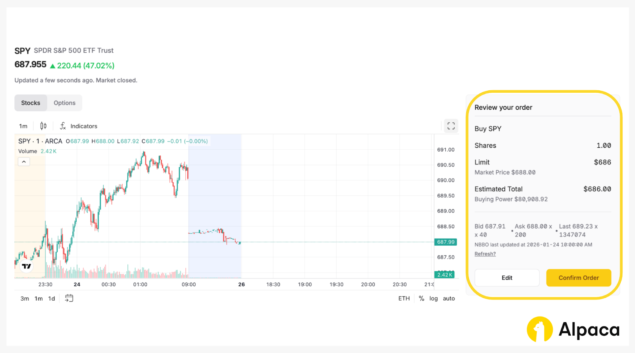Click the Refresh? link for NBBO

(x=485, y=254)
